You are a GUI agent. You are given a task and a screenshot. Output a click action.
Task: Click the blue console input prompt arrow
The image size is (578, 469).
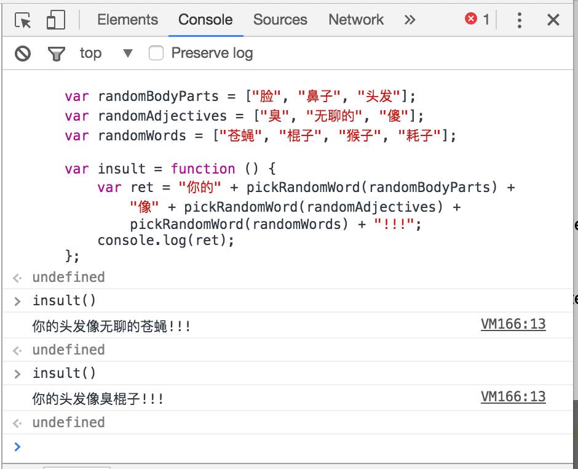(x=17, y=447)
